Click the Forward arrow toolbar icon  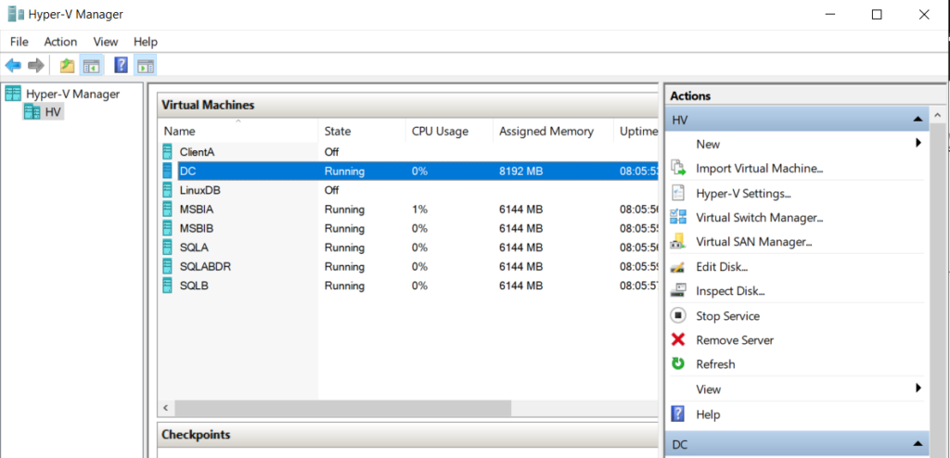[36, 66]
